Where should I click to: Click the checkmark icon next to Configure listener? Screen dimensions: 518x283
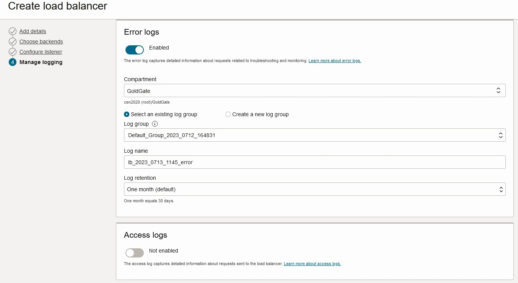[x=13, y=52]
